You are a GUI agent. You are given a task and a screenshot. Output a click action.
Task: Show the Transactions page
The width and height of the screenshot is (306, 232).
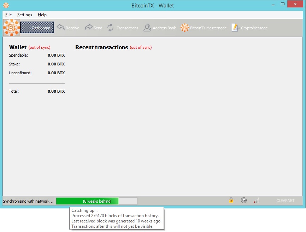click(x=123, y=28)
